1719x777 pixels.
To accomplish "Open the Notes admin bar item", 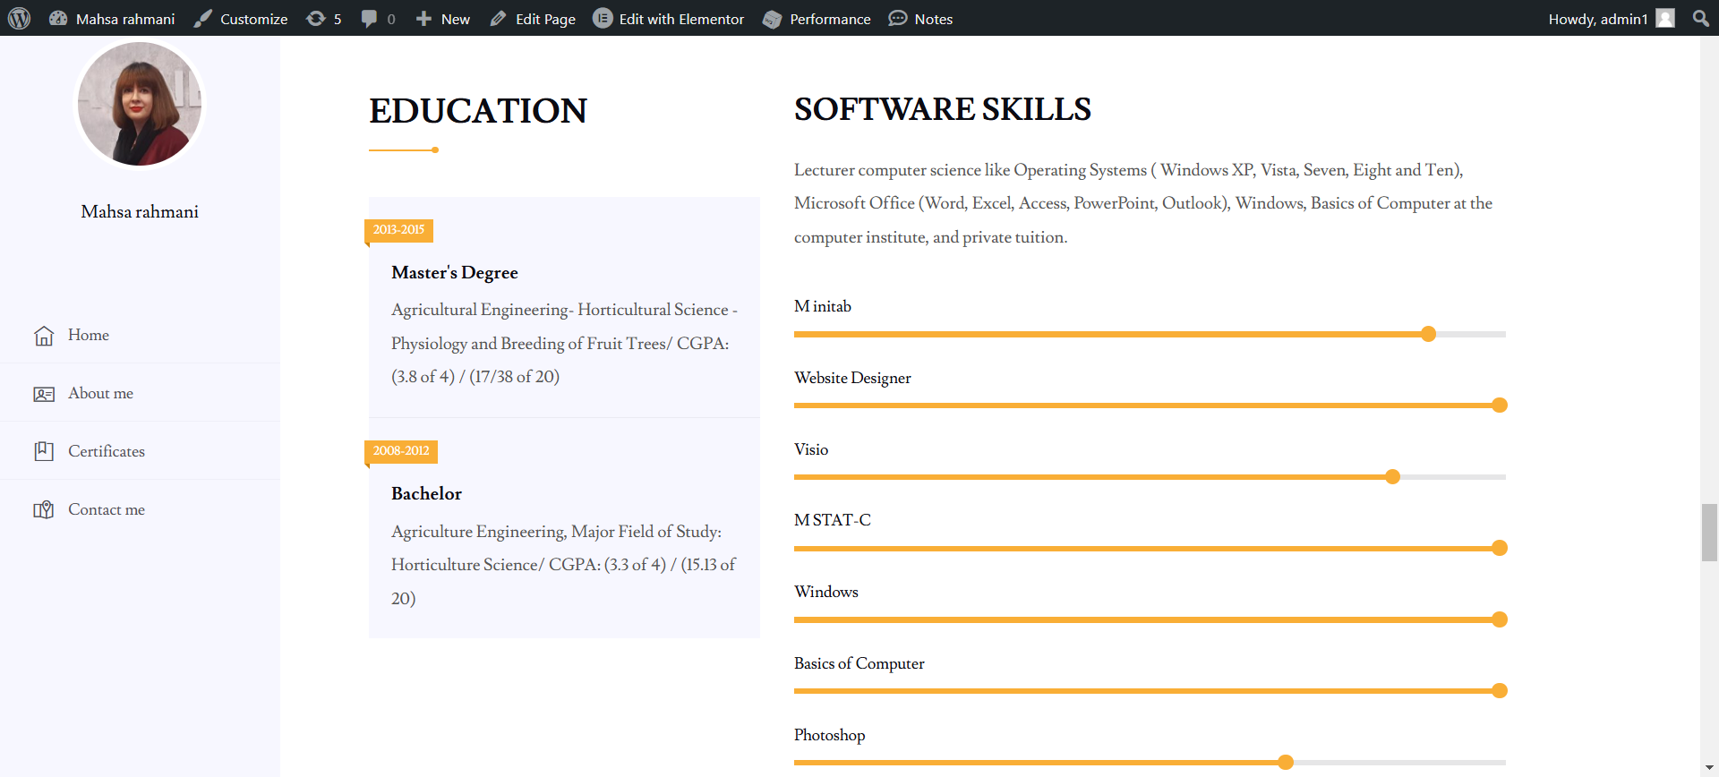I will click(920, 19).
